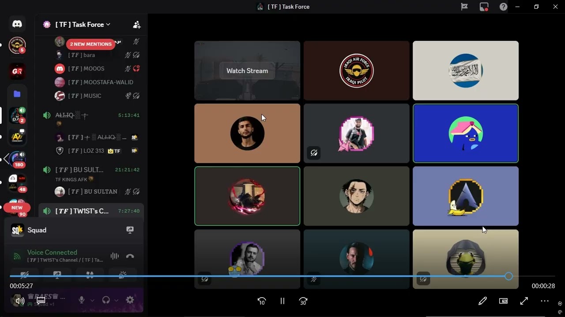Disconnect from voice with the hang-up icon
The height and width of the screenshot is (317, 565).
tap(130, 256)
